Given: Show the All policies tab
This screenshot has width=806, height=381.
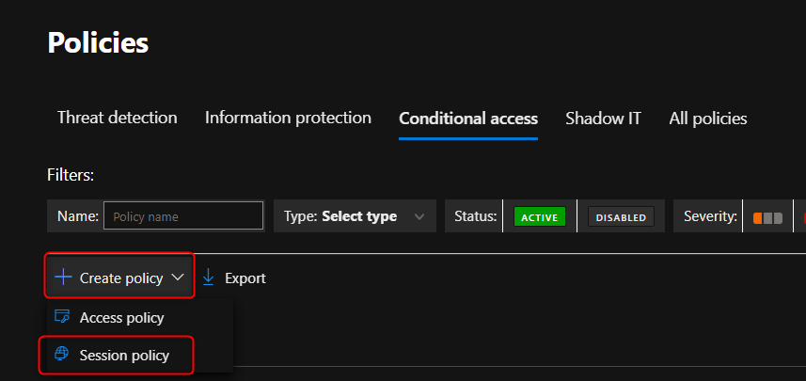Looking at the screenshot, I should 708,119.
